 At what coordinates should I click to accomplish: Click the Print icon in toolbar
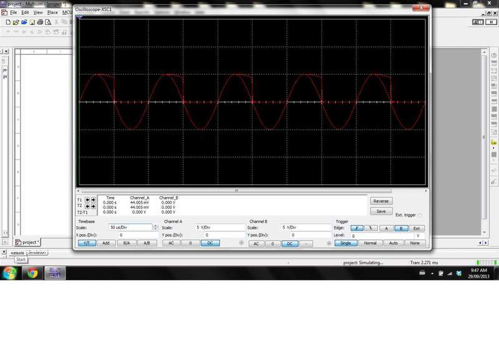click(40, 22)
